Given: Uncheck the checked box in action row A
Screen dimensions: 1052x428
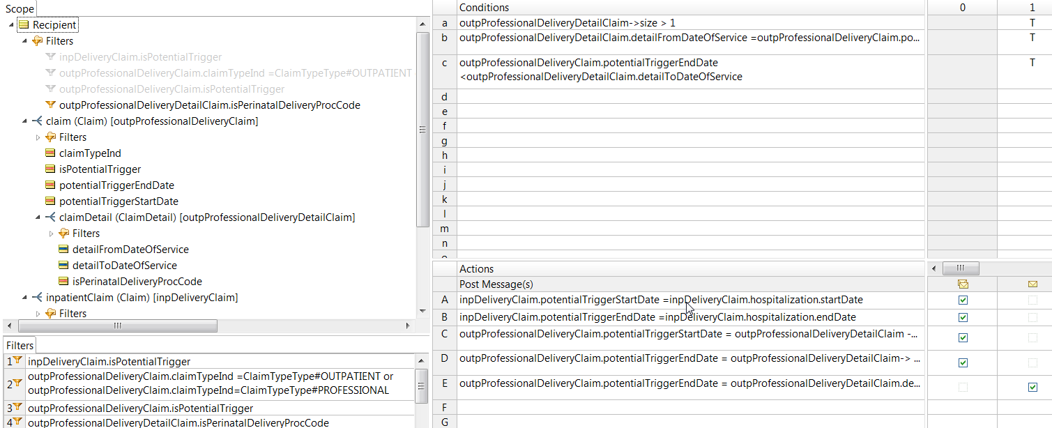Looking at the screenshot, I should [963, 300].
